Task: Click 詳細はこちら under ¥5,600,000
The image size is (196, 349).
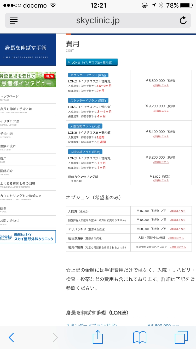Action: 161,86
